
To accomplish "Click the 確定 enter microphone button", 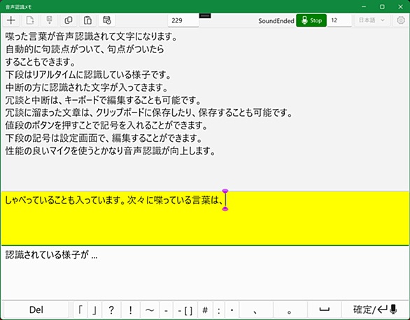I will 375,310.
